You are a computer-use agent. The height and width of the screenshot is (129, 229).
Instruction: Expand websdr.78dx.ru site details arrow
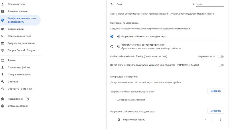(205, 120)
